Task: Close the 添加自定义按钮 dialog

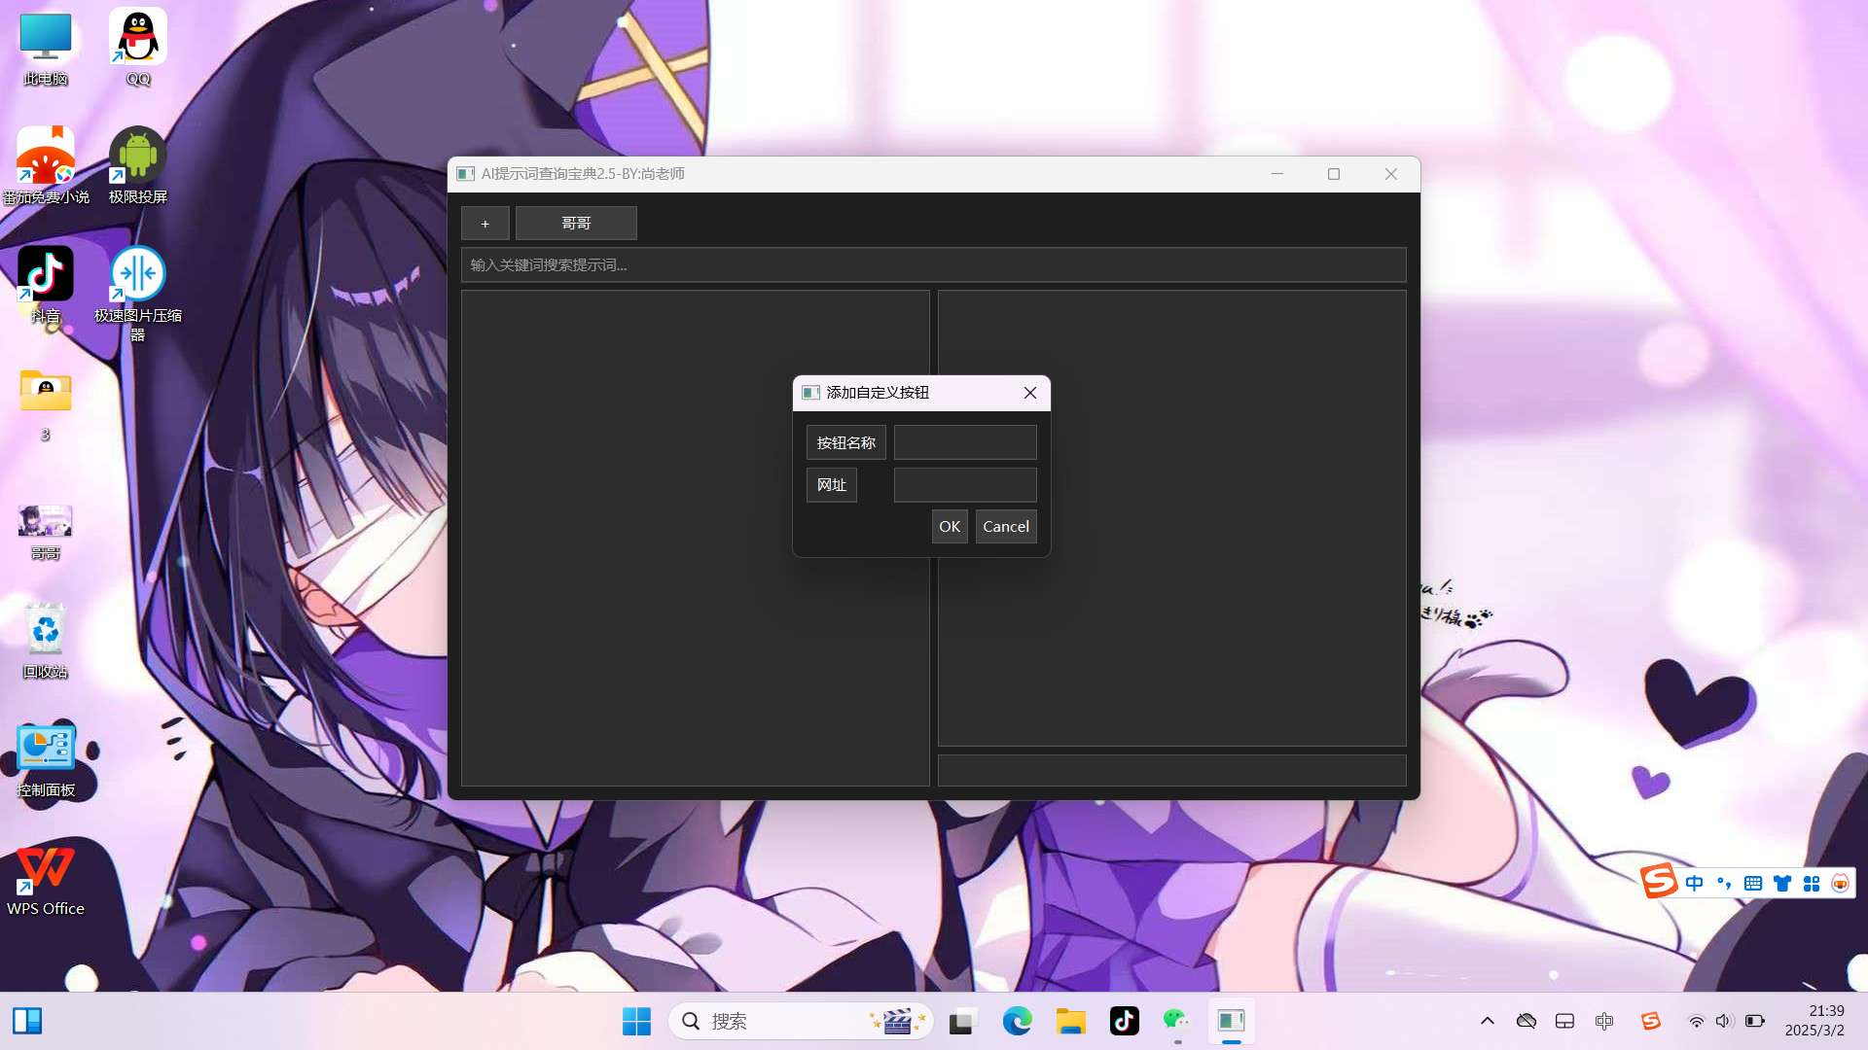Action: tap(1030, 393)
